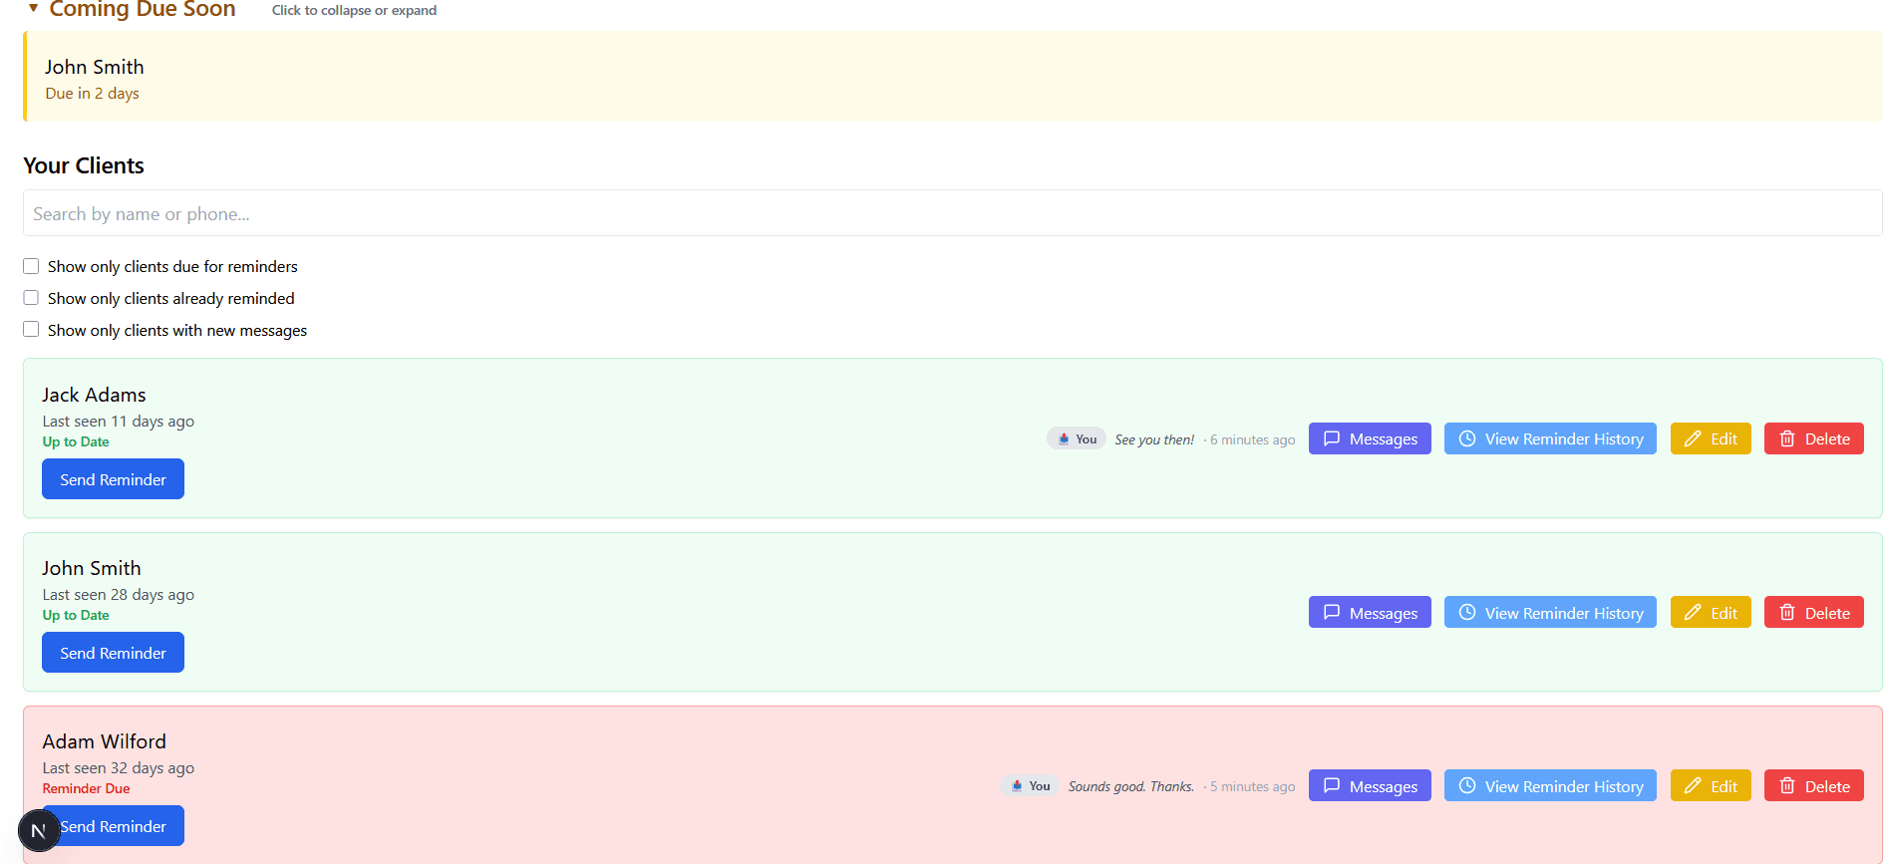Viewport: 1886px width, 864px height.
Task: Open Messages for Jack Adams
Action: pyautogui.click(x=1370, y=438)
